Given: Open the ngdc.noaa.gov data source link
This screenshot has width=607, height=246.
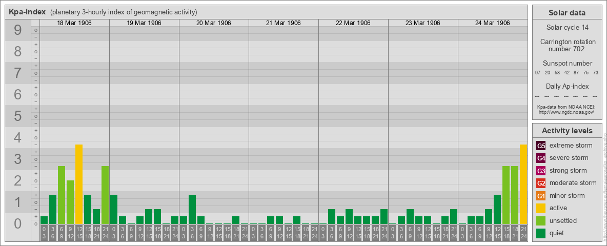Looking at the screenshot, I should tap(566, 112).
